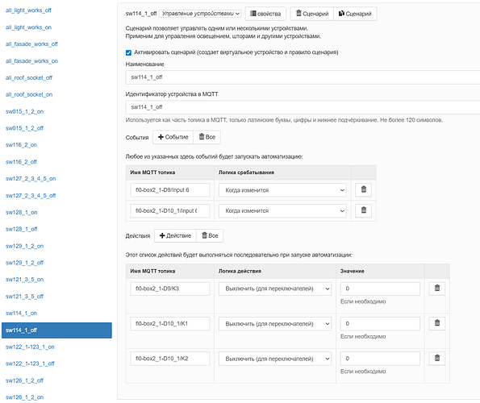480x403 pixels.
Task: Toggle the Активировать сценарий checkbox
Action: (128, 52)
